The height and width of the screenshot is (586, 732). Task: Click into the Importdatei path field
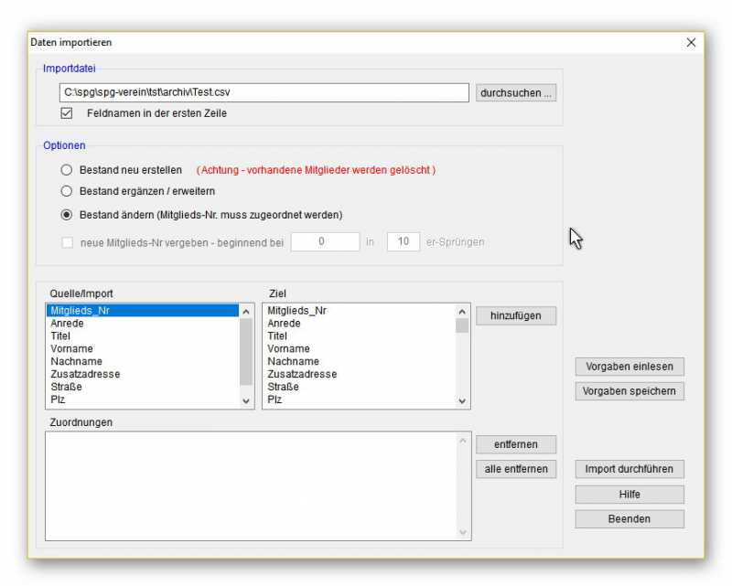click(264, 93)
